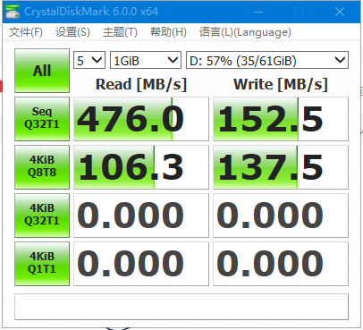
Task: Minimize the CrystalDiskMark window
Action: point(258,12)
